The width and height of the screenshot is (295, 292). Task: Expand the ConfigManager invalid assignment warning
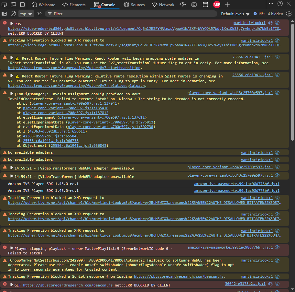pos(11,94)
